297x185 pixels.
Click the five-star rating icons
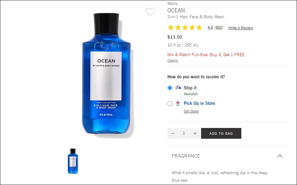185,27
